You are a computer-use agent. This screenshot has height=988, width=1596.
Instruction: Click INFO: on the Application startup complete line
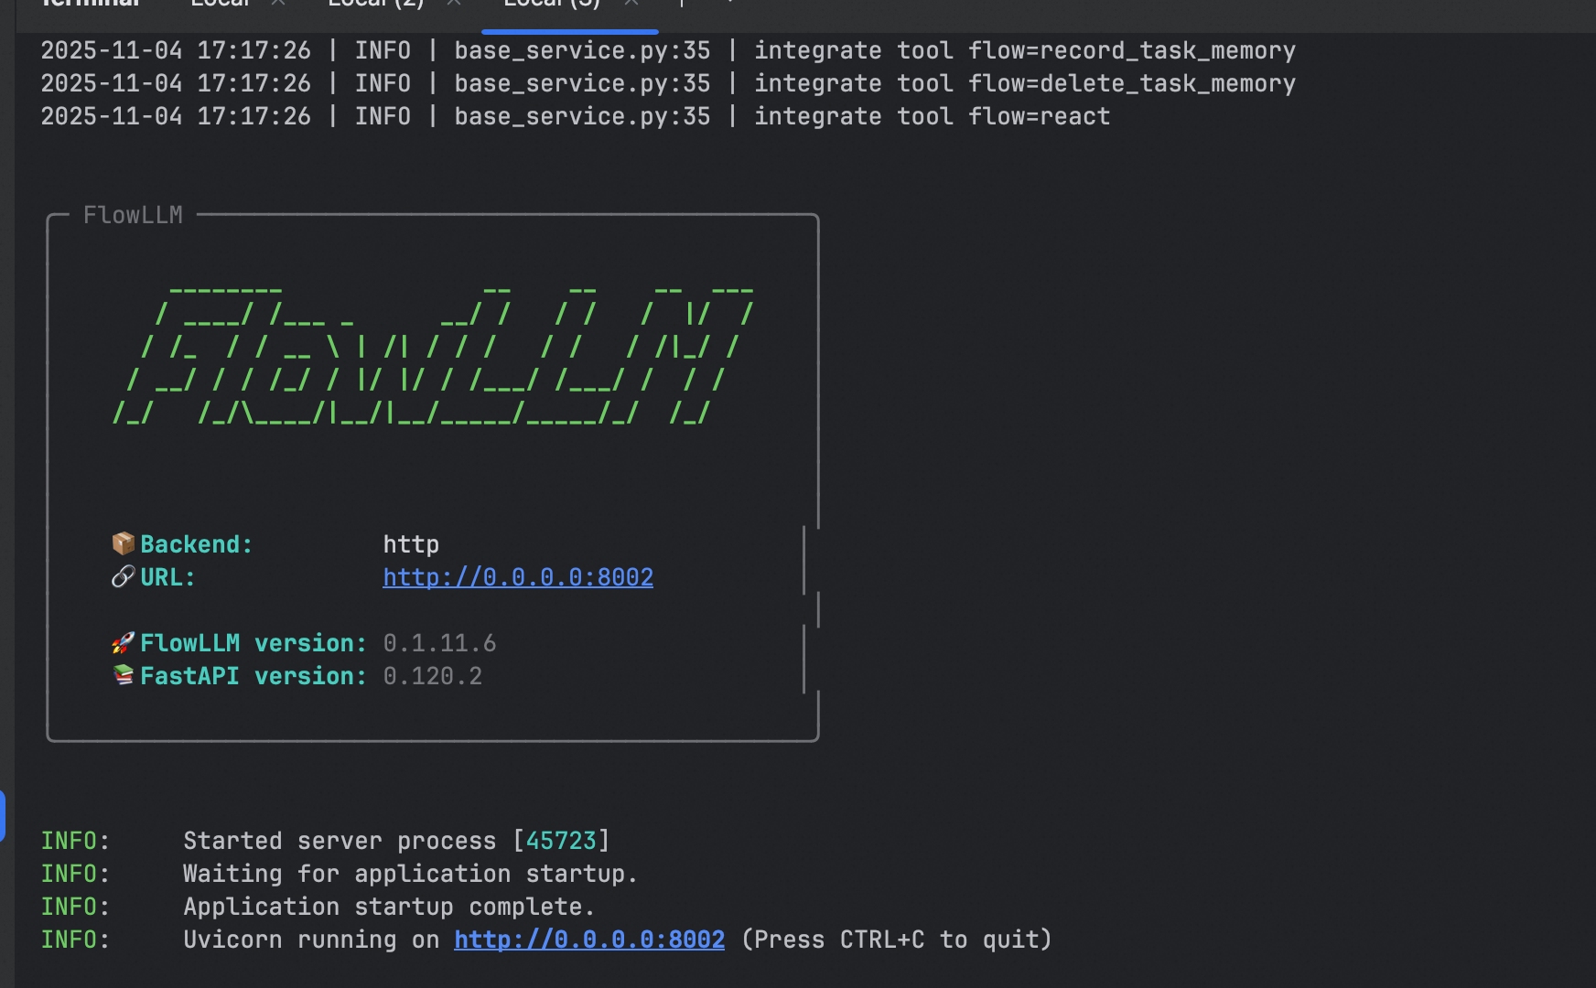coord(75,907)
